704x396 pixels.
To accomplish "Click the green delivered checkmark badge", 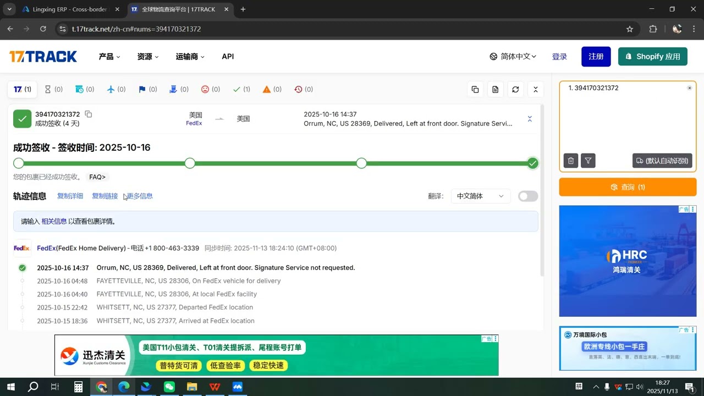I will (x=23, y=119).
